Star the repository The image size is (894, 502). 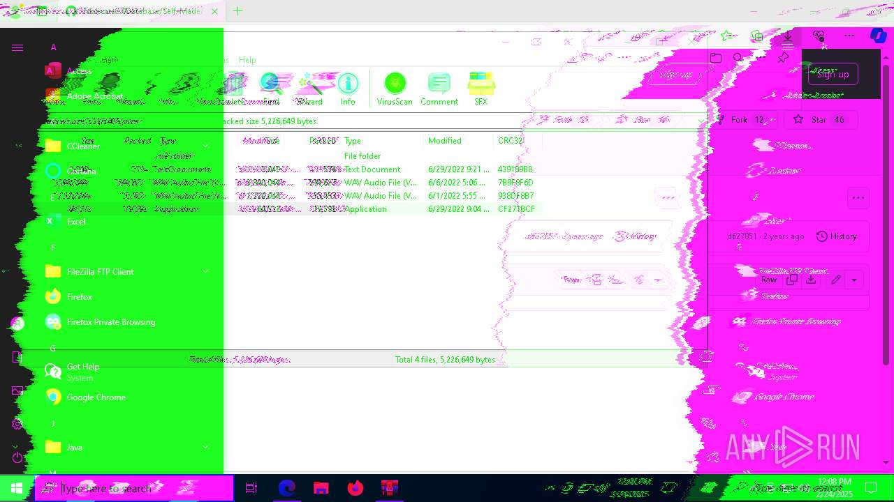point(820,120)
